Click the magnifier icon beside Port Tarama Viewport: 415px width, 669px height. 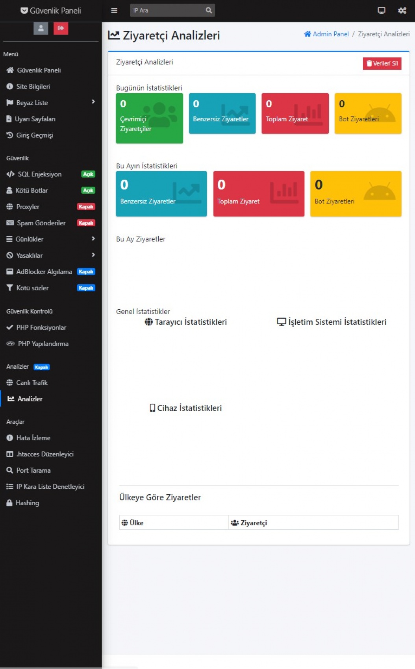coord(10,470)
